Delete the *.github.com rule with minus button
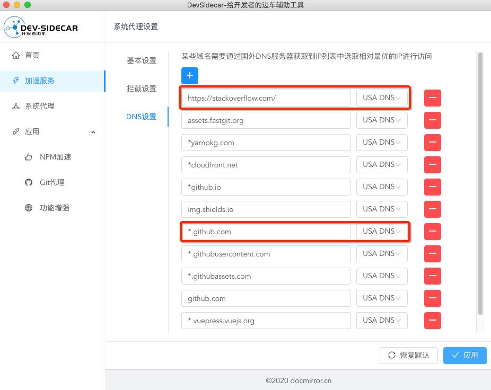Screen dimensions: 491x390 [432, 232]
